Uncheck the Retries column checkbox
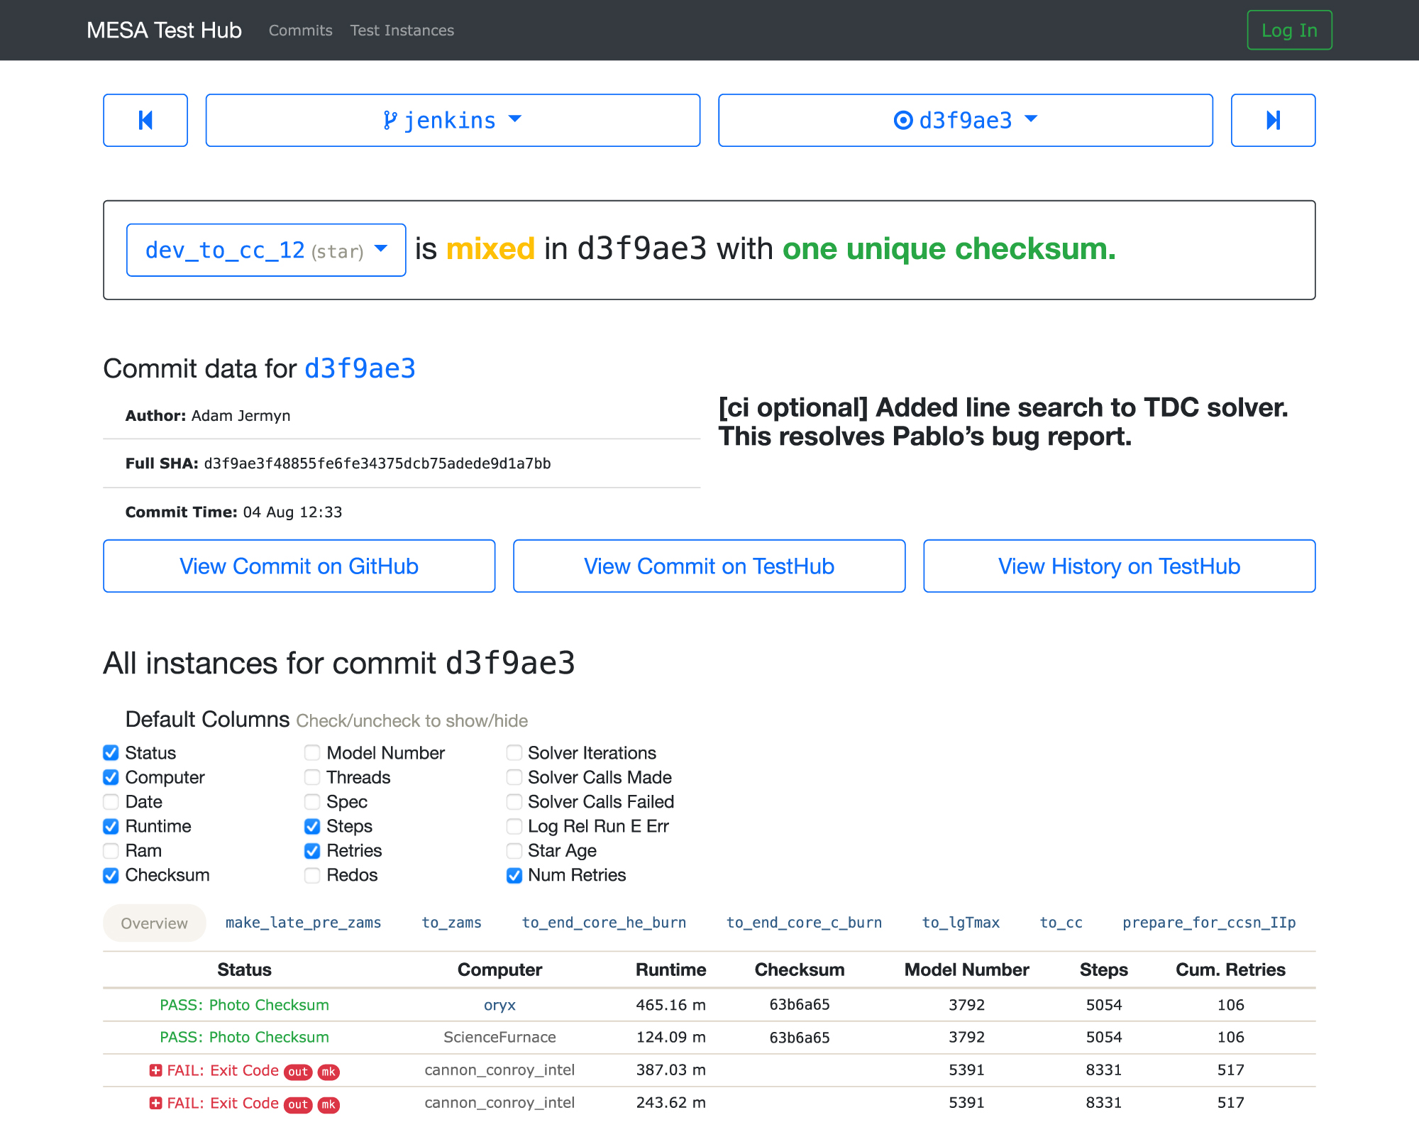 point(312,851)
